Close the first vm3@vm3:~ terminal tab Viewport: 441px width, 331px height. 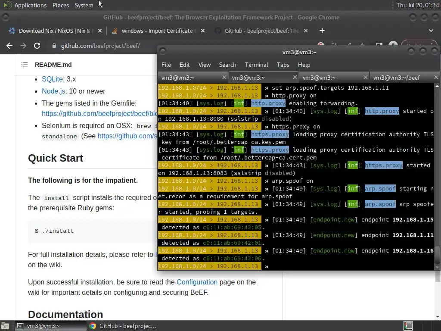[x=224, y=77]
